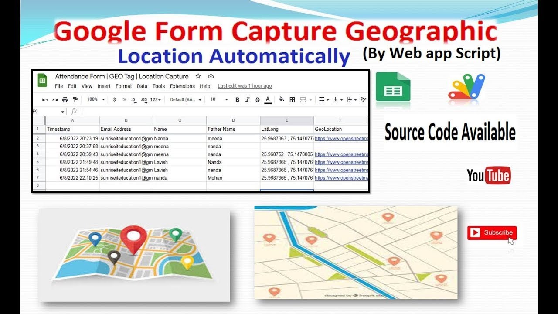
Task: Expand the merge cells dropdown arrow
Action: coord(310,100)
